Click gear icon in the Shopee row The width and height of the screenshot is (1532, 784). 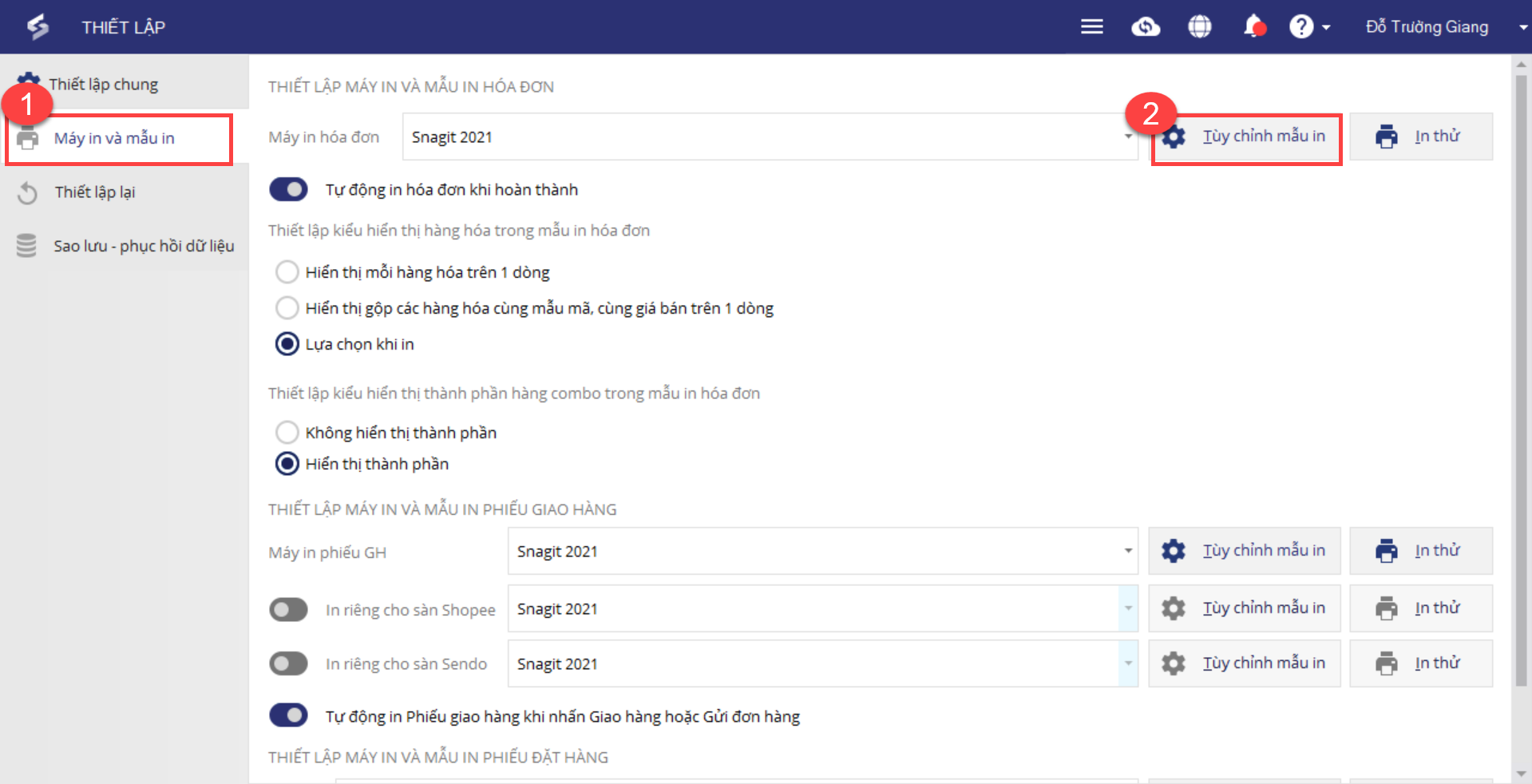[x=1174, y=608]
